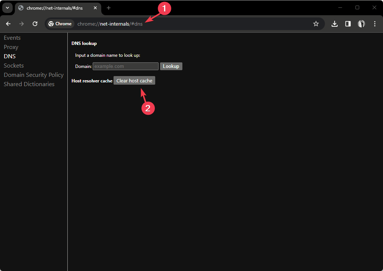Open the side panel icon
Viewport: 383px width, 271px height.
(x=348, y=23)
